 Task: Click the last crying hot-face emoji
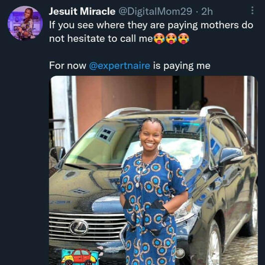(x=183, y=38)
